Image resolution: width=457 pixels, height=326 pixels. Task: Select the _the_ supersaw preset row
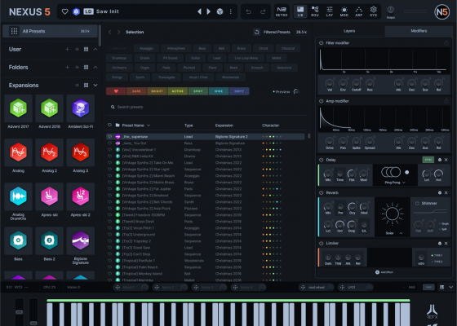[x=206, y=137]
